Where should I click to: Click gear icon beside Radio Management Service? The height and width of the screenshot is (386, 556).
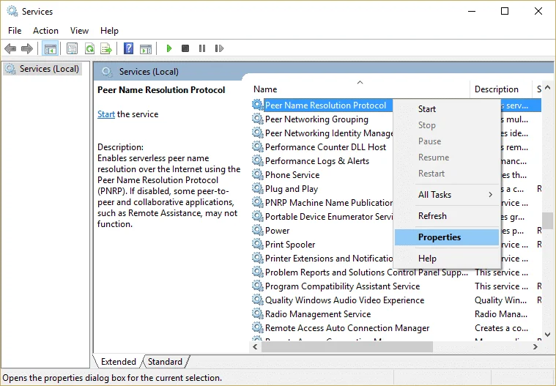point(257,313)
